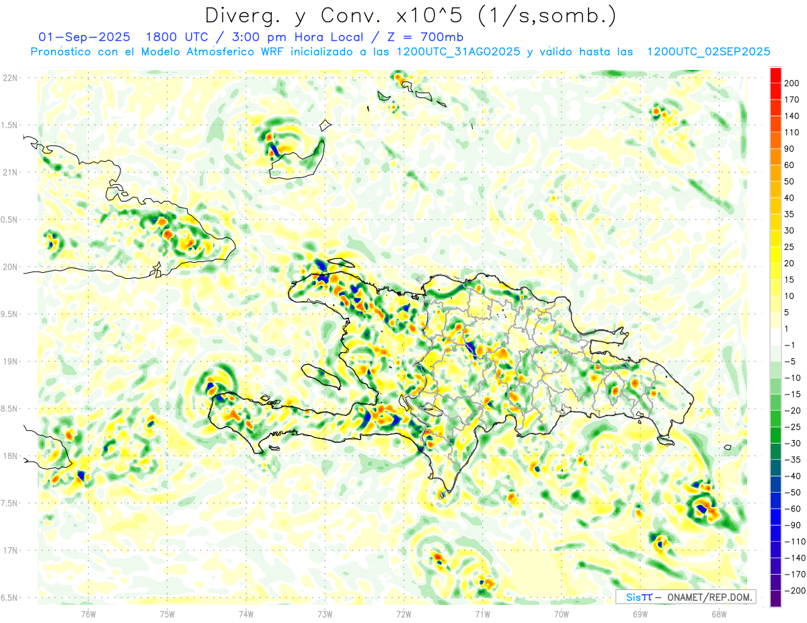Click the positive '170' colorbar value

(x=792, y=99)
